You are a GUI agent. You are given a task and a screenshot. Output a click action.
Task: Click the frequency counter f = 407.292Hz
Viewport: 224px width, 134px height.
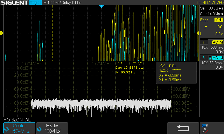click(210, 3)
